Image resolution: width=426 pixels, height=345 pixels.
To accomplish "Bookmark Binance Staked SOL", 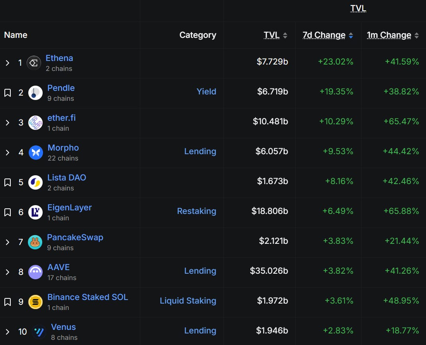I will click(x=8, y=302).
